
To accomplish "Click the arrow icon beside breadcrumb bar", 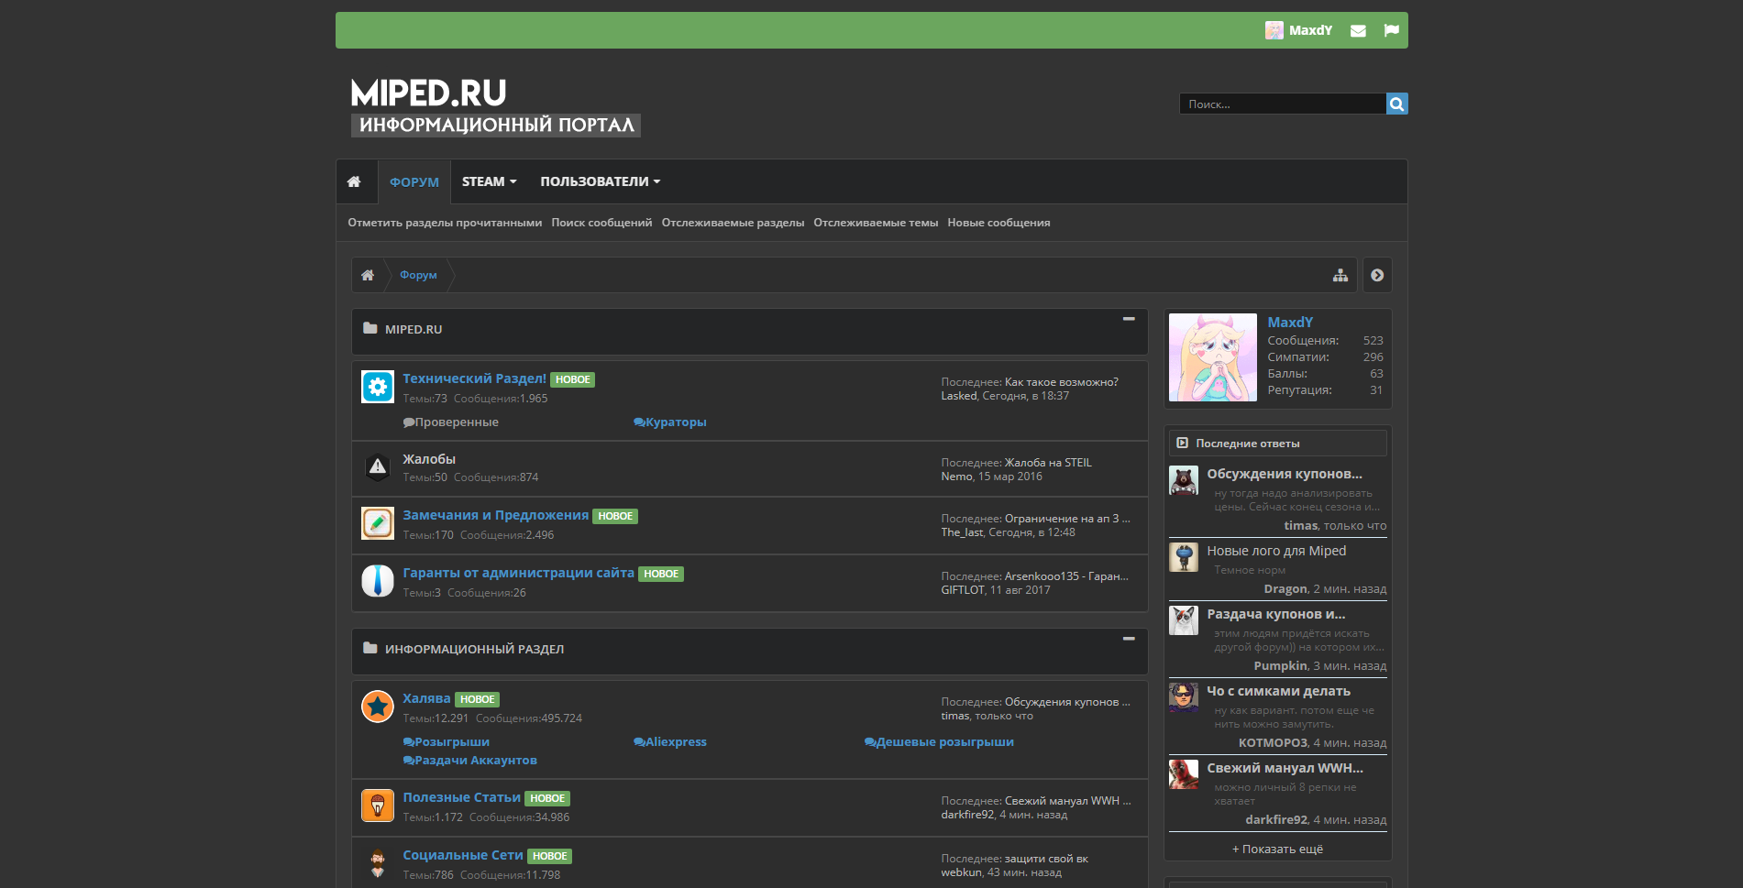I will click(1377, 275).
